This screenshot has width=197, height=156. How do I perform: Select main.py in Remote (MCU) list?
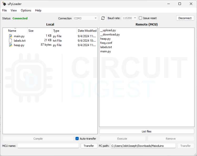106,51
